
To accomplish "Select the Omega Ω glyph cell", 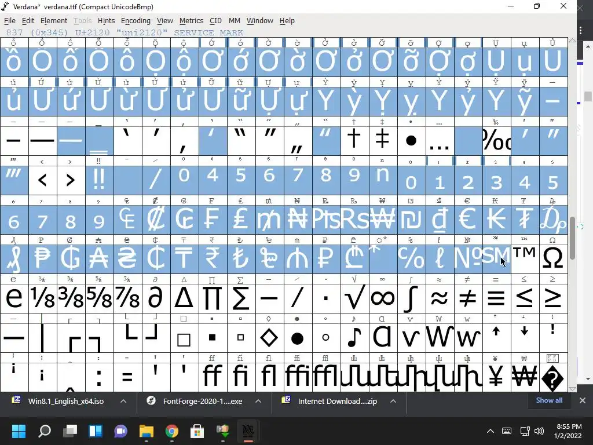I will coord(553,258).
